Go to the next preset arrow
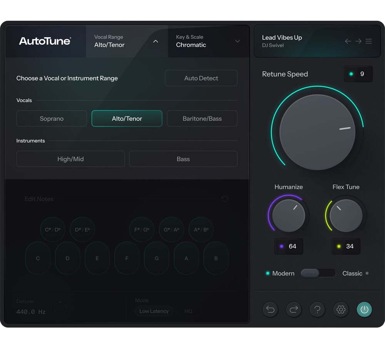 358,41
